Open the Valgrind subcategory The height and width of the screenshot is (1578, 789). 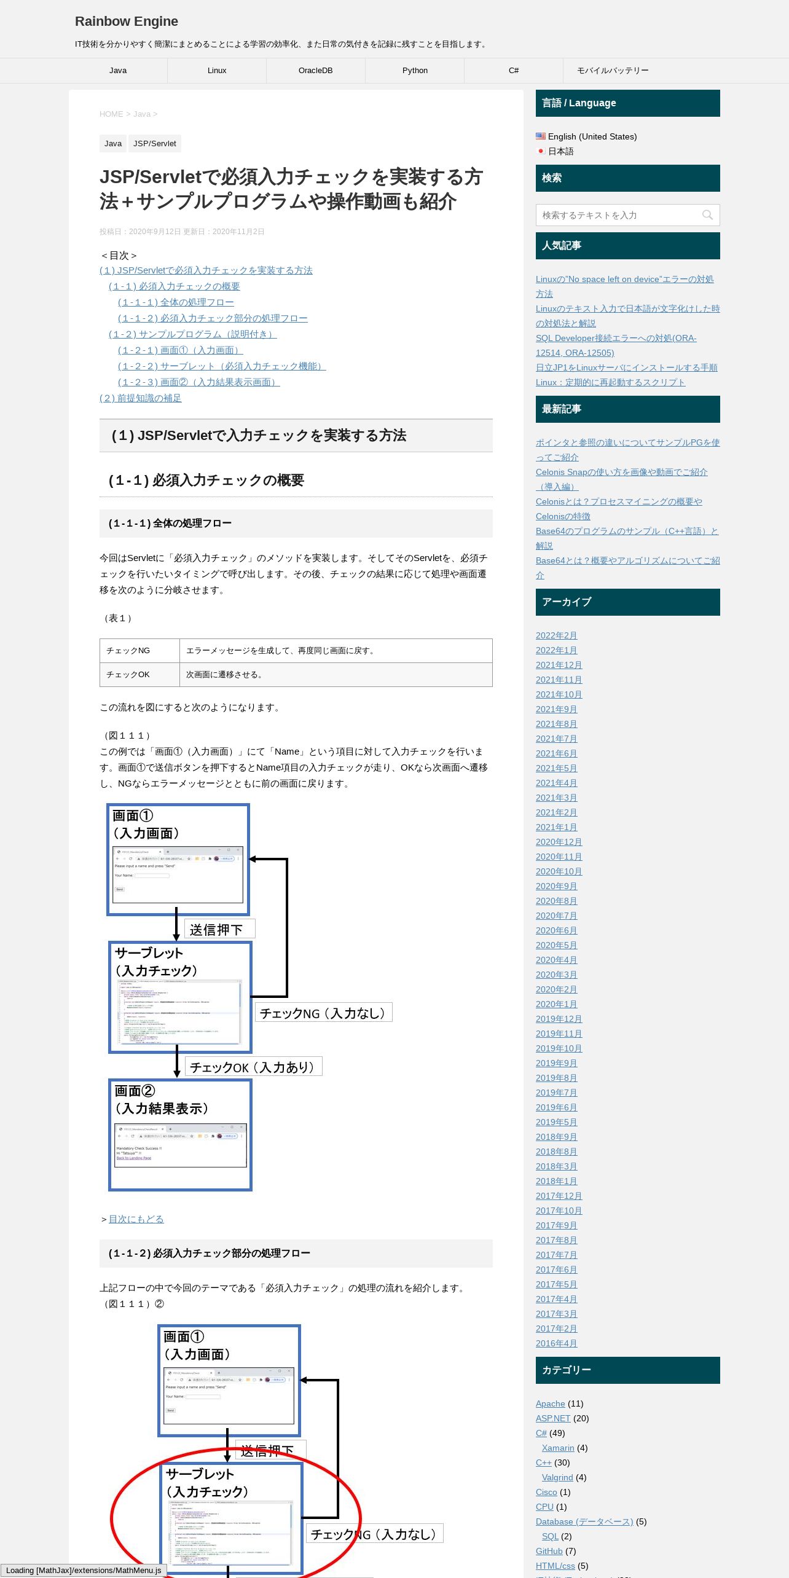[x=557, y=1477]
